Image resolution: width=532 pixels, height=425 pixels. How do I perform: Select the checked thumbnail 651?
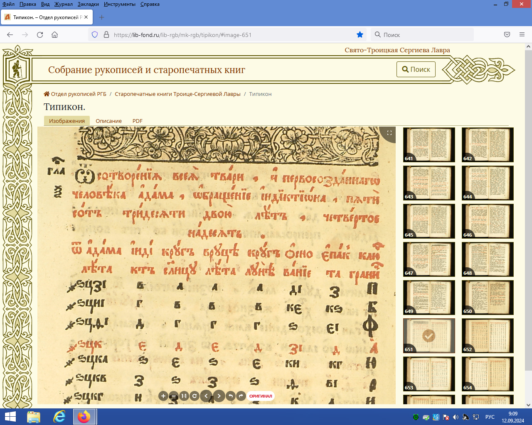coord(429,336)
